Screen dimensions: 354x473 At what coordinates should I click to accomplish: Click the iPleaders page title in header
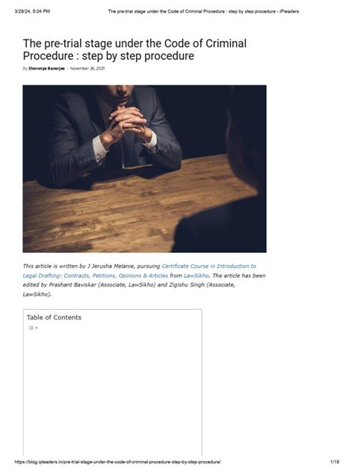point(203,11)
